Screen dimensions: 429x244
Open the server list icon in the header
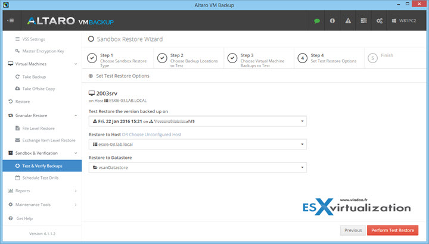click(x=363, y=20)
